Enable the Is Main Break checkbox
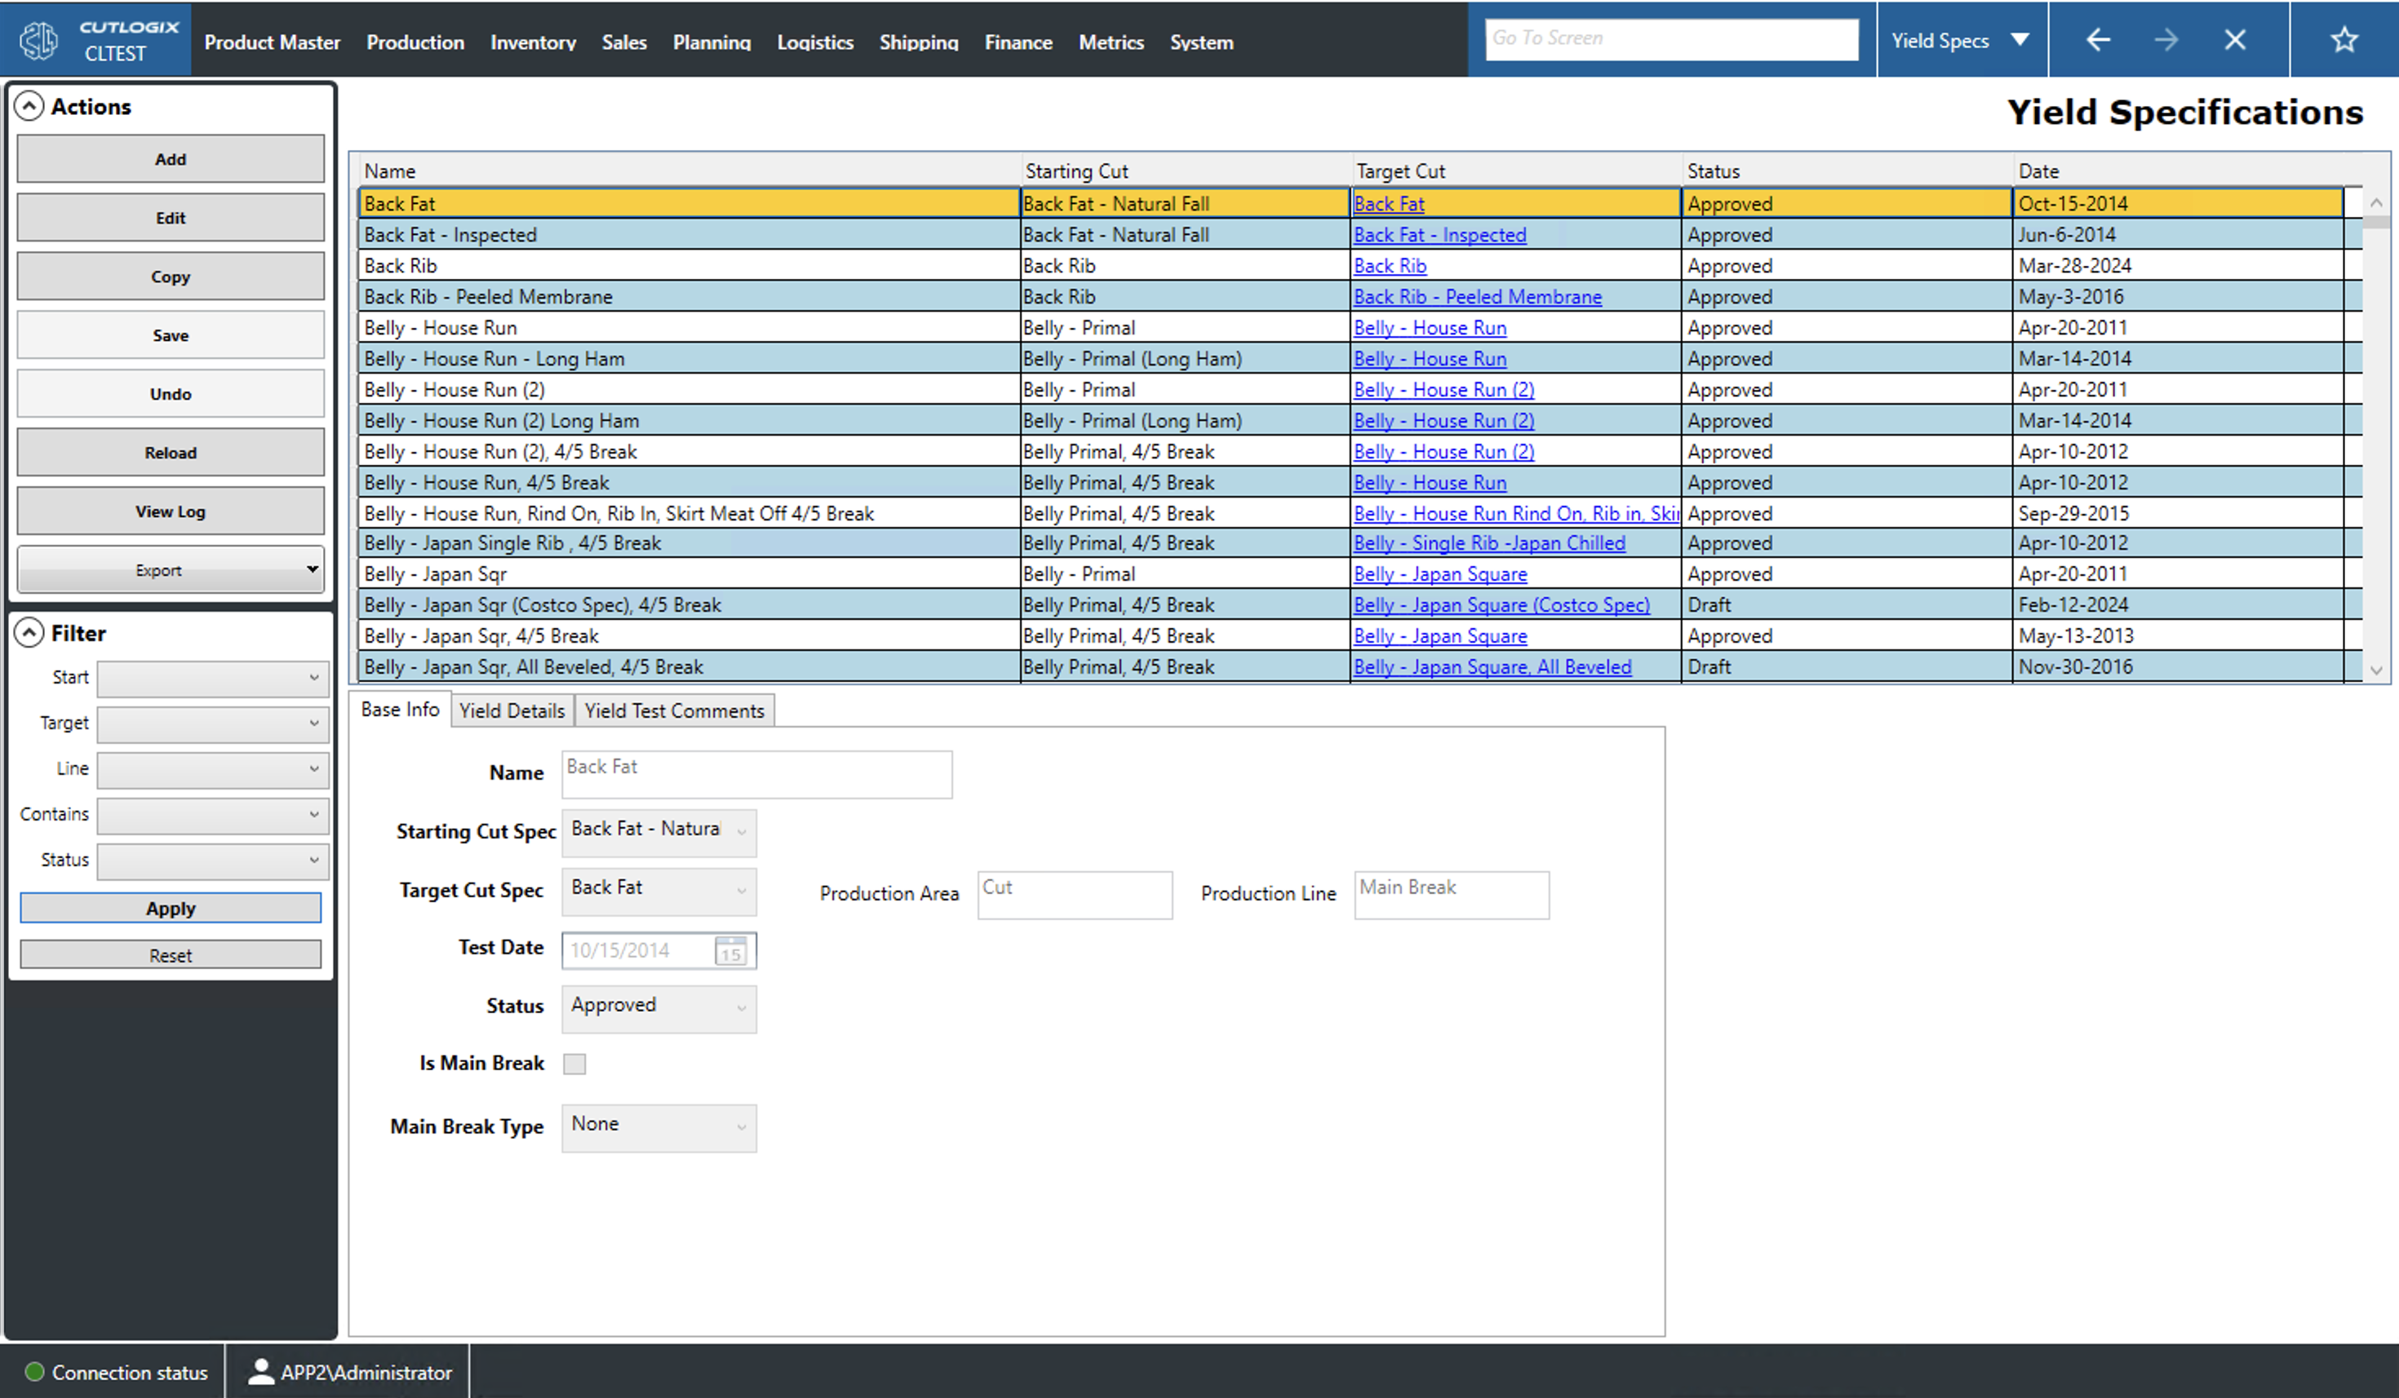The width and height of the screenshot is (2399, 1398). click(574, 1063)
